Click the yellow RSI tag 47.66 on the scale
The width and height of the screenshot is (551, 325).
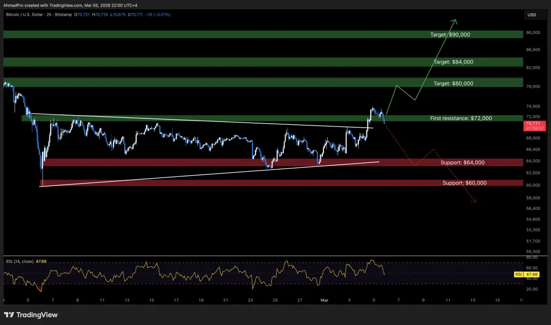click(x=531, y=274)
